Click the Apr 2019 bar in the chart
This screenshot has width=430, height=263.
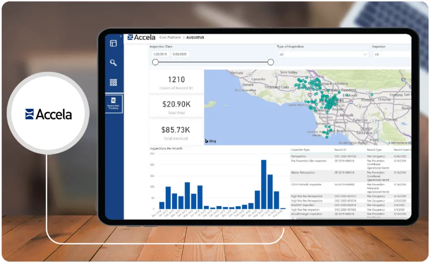coord(187,195)
